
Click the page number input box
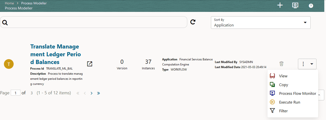coord(16,93)
